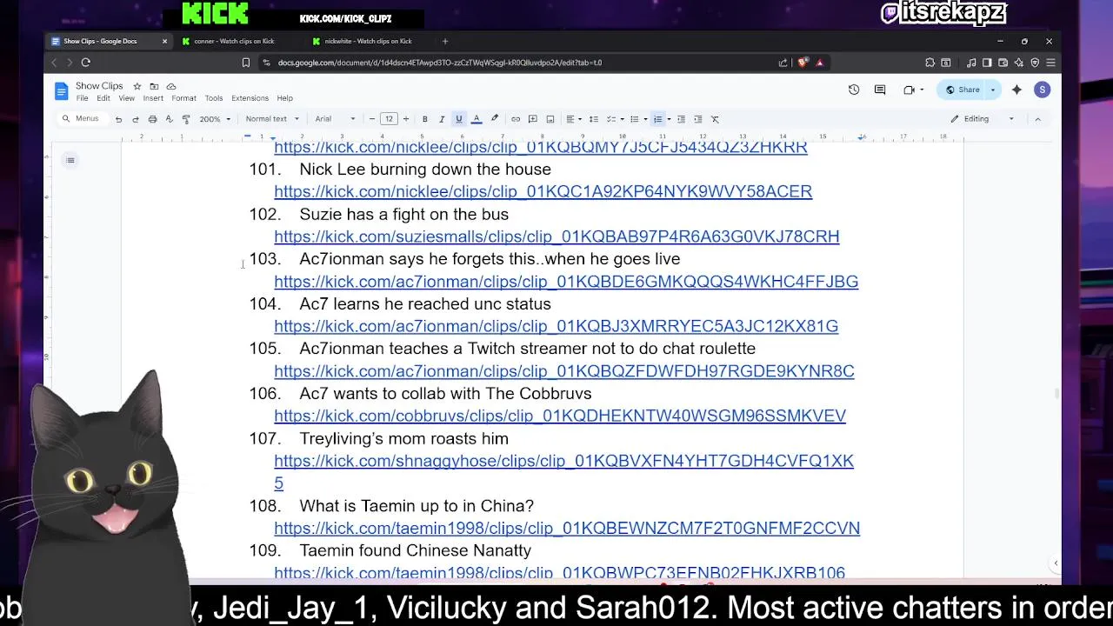Clear formatting with the crossed T icon
Screen dimensions: 1113x626
coord(715,119)
